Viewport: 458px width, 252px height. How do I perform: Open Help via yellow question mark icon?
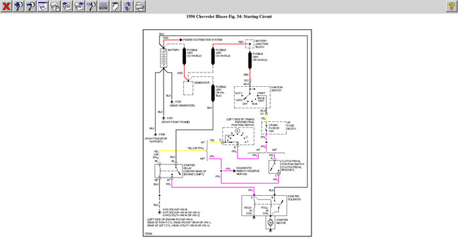pos(451,6)
